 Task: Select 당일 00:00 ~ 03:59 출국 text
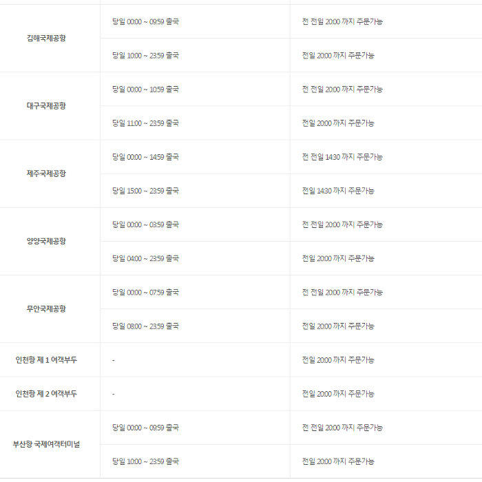(x=145, y=224)
